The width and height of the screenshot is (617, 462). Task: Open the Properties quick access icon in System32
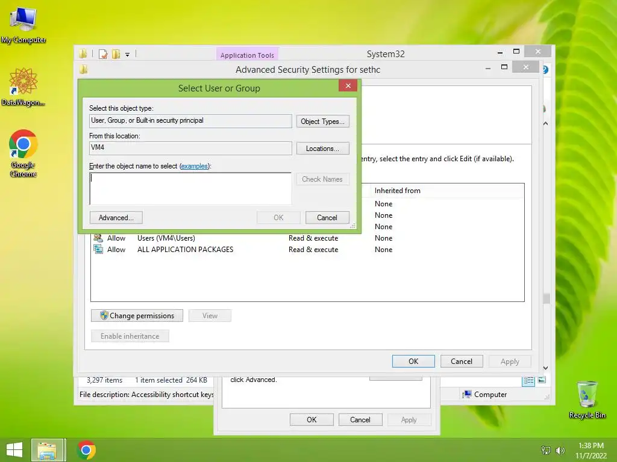103,54
